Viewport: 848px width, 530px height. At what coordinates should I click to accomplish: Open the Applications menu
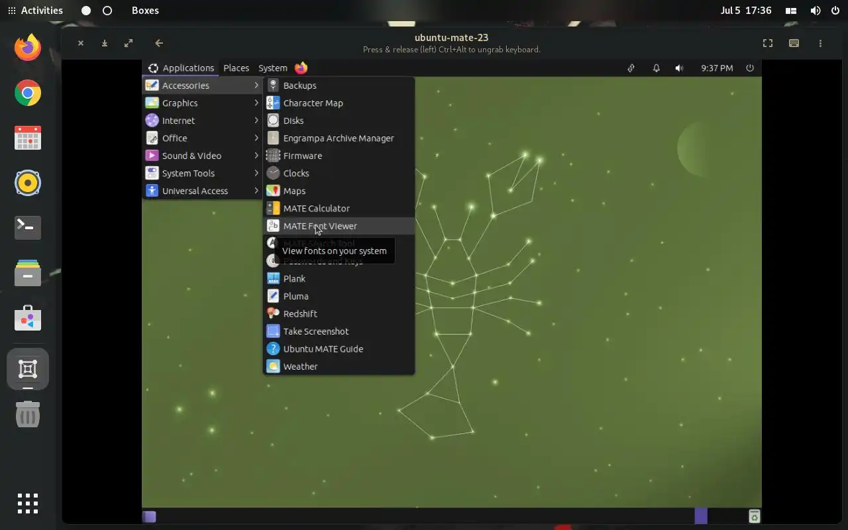[x=181, y=68]
